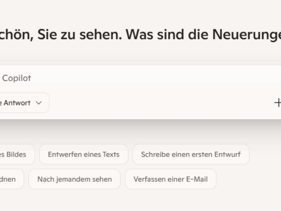Select the "Entwerfen eines Texts" suggestion
The height and width of the screenshot is (211, 281).
(84, 154)
